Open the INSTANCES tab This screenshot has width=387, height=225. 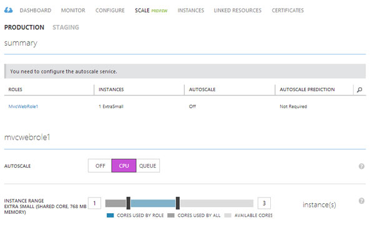191,11
